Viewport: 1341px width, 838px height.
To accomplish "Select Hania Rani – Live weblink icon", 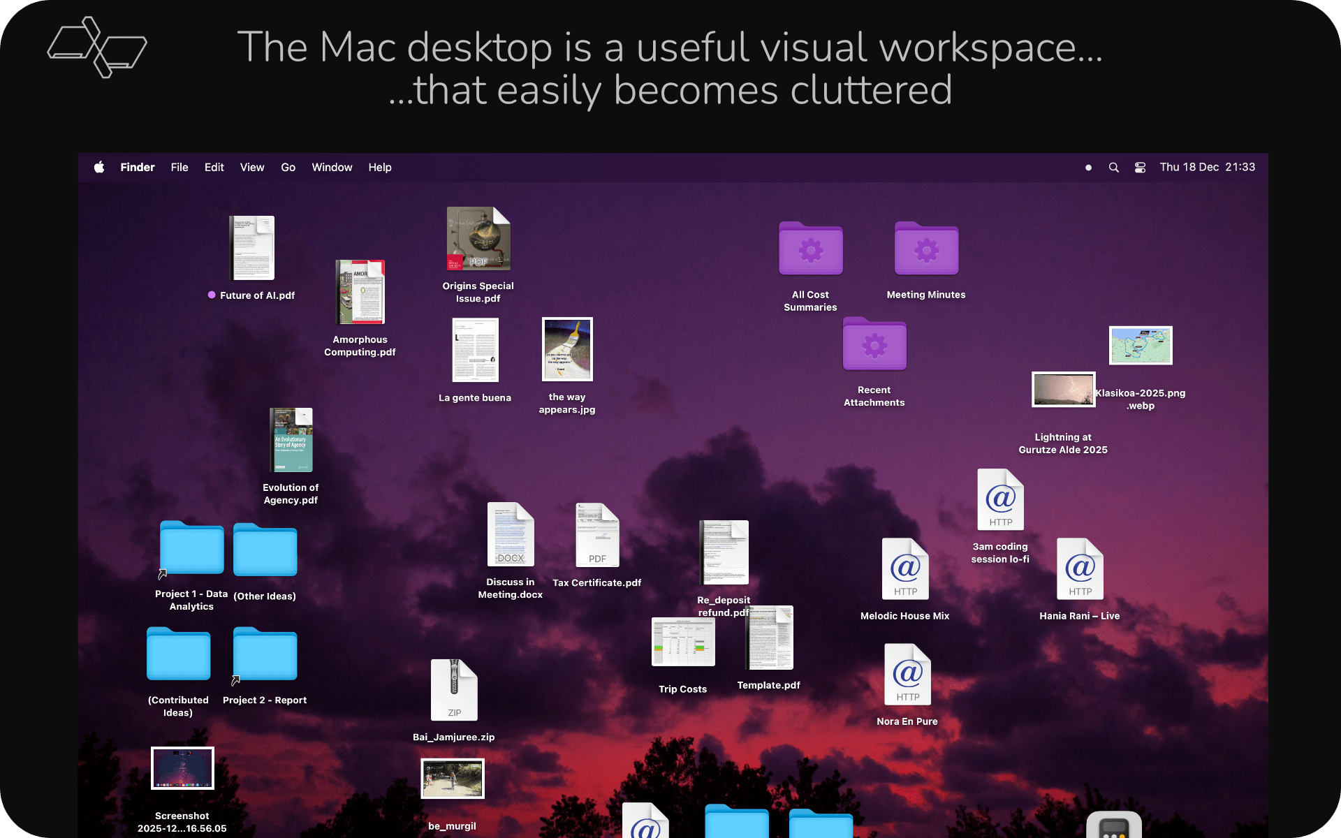I will [x=1080, y=568].
